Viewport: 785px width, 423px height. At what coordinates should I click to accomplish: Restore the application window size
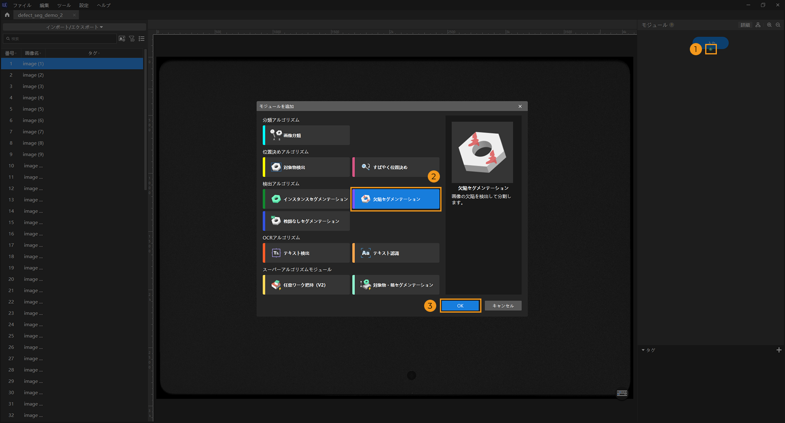[763, 5]
